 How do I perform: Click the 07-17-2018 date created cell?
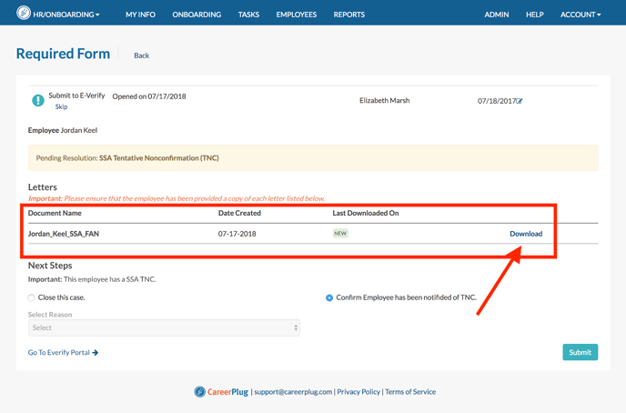pyautogui.click(x=237, y=234)
